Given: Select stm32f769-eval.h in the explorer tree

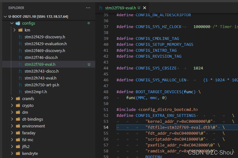Looking at the screenshot, I should 49,64.
